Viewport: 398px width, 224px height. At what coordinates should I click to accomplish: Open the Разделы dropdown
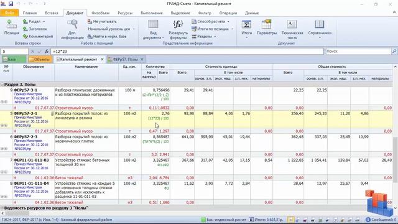tap(215, 36)
